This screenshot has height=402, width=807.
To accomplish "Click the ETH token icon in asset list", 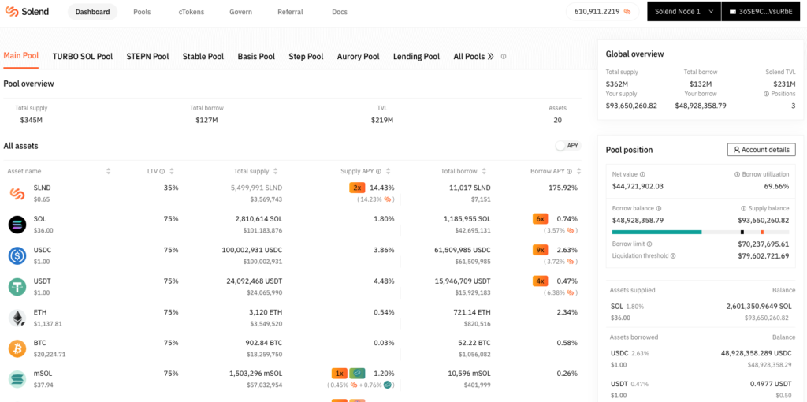I will [x=17, y=318].
